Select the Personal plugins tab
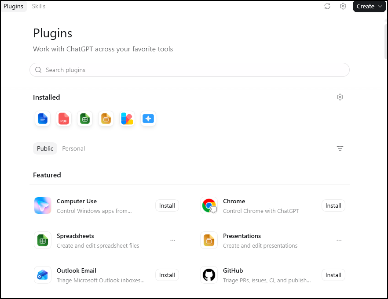Screen dimensions: 388x299 [73, 148]
